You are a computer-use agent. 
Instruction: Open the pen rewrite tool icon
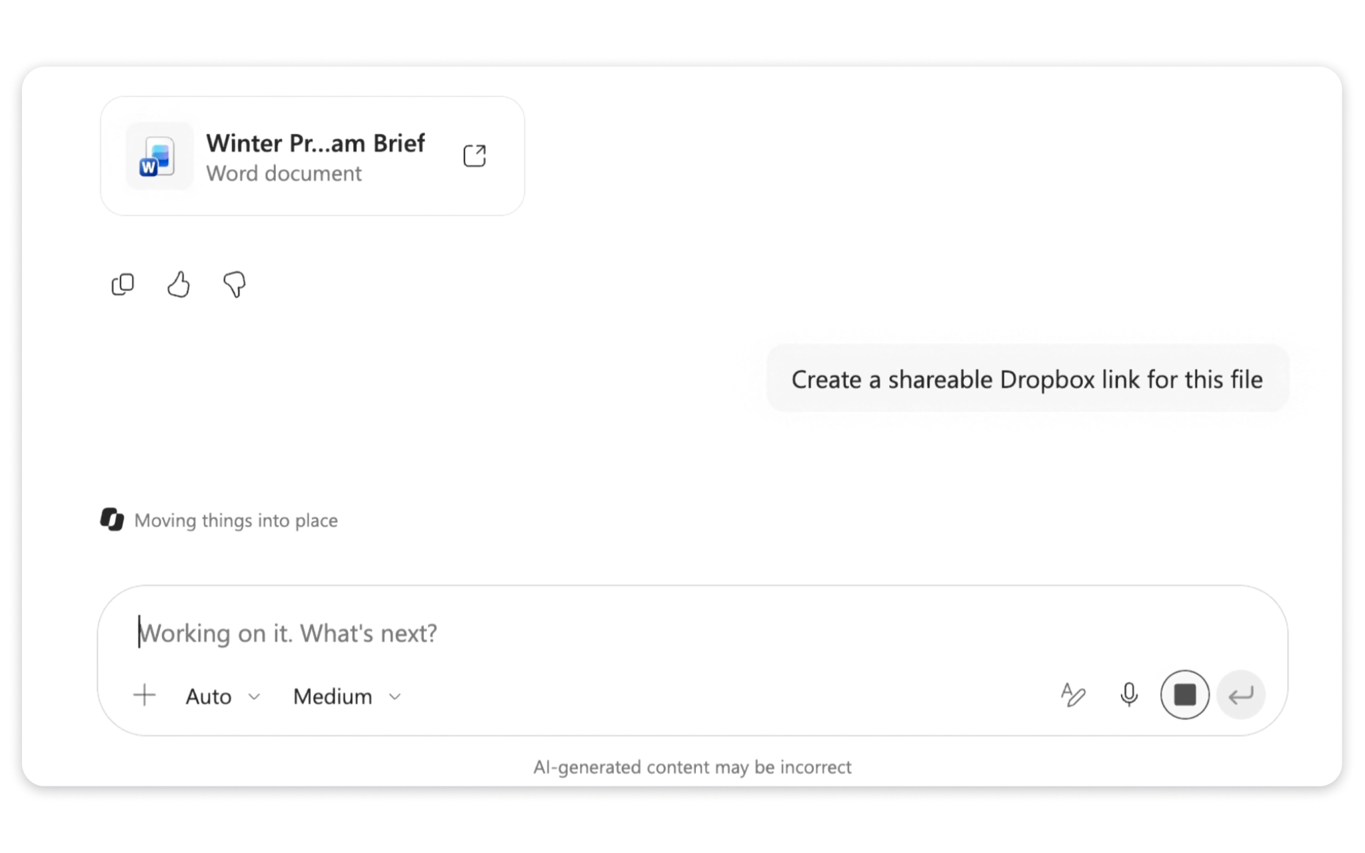(1072, 695)
